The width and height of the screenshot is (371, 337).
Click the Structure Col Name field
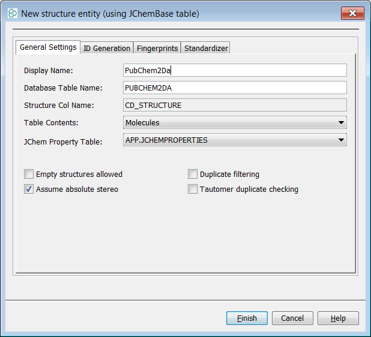tap(234, 106)
